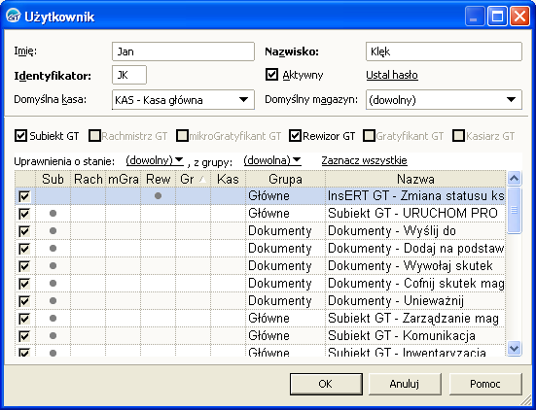Toggle the Aktywny checkbox
This screenshot has height=410, width=536.
271,75
